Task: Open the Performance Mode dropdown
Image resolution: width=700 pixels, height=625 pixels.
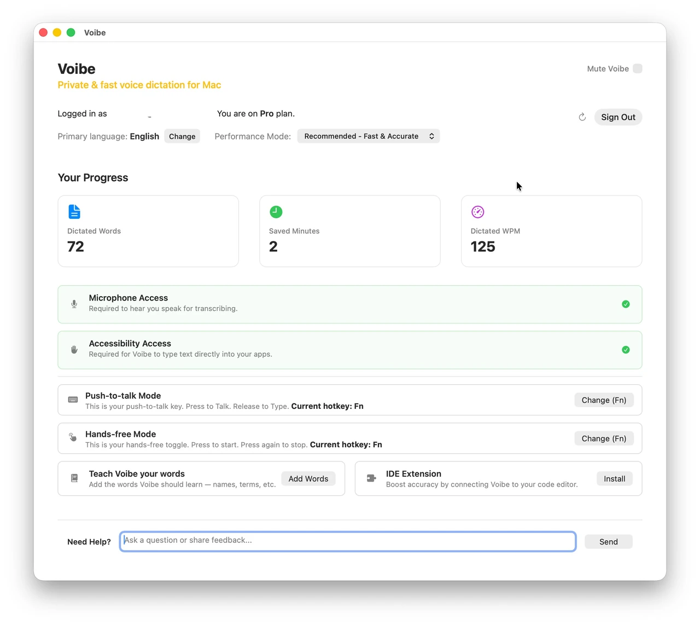Action: (x=369, y=136)
